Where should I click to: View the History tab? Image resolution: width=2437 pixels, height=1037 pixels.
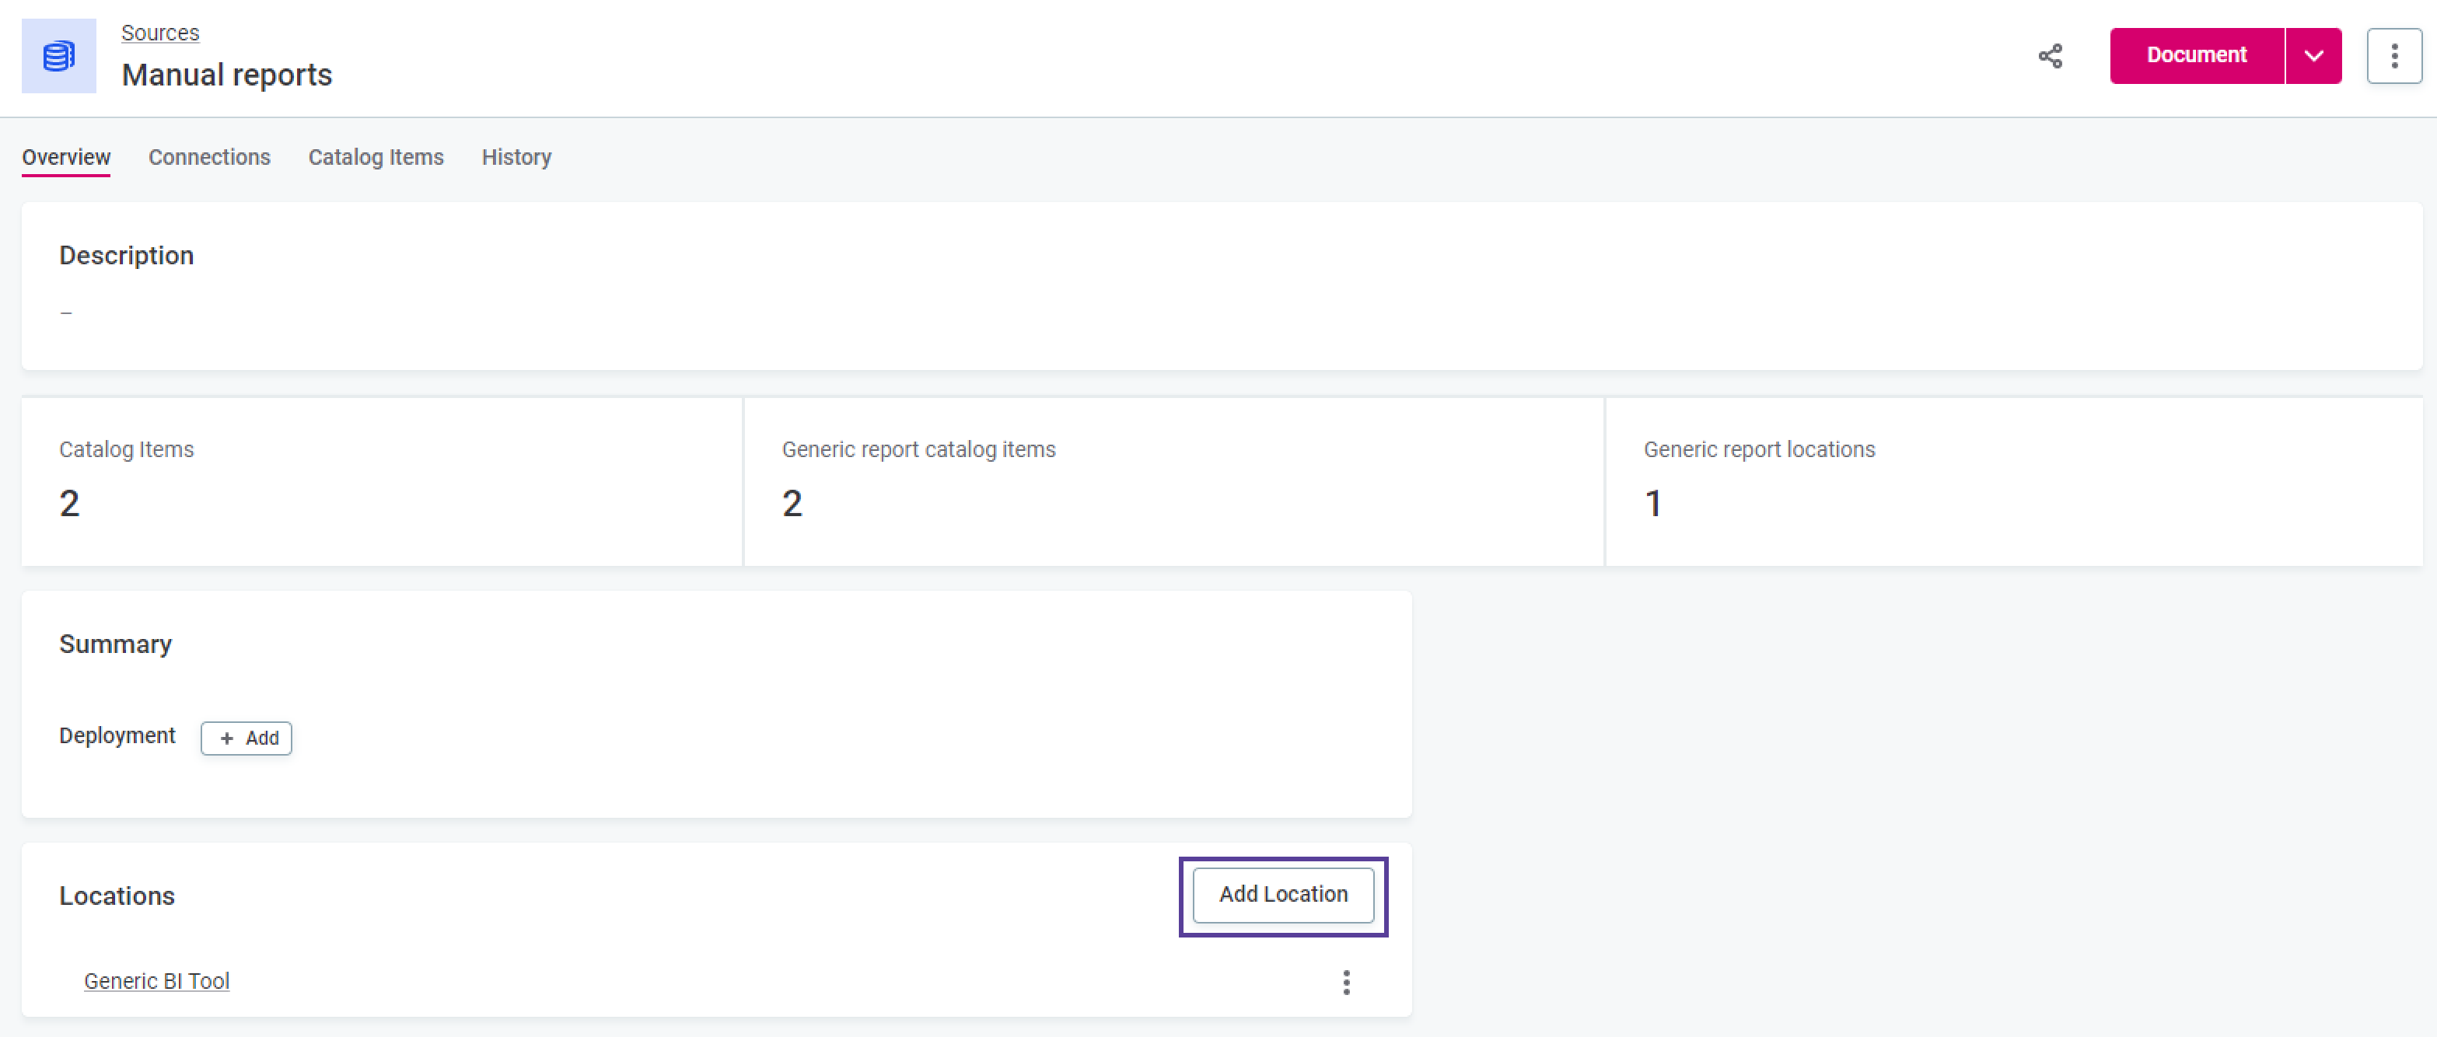pyautogui.click(x=516, y=157)
